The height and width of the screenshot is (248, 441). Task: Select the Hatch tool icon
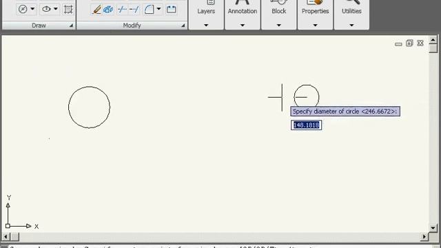point(68,9)
